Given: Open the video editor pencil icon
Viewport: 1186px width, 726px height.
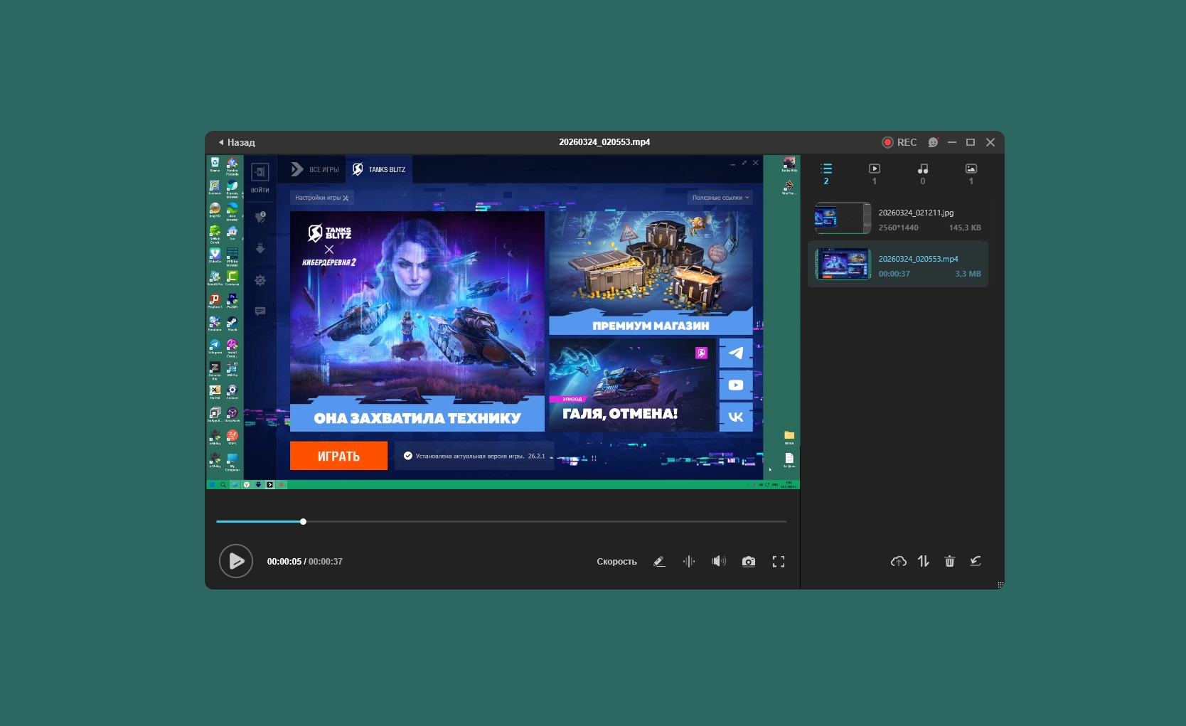Looking at the screenshot, I should pos(659,562).
